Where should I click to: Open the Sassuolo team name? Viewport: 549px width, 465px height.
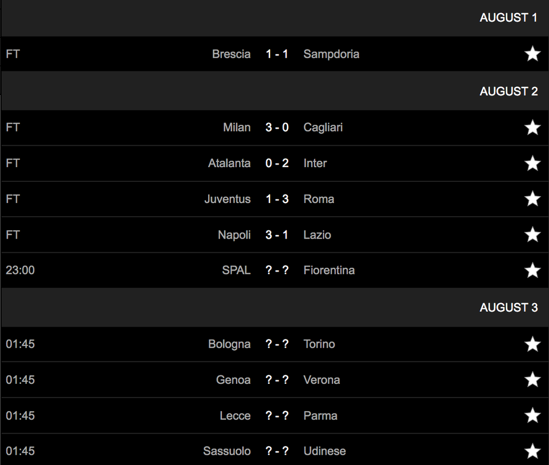tap(227, 451)
